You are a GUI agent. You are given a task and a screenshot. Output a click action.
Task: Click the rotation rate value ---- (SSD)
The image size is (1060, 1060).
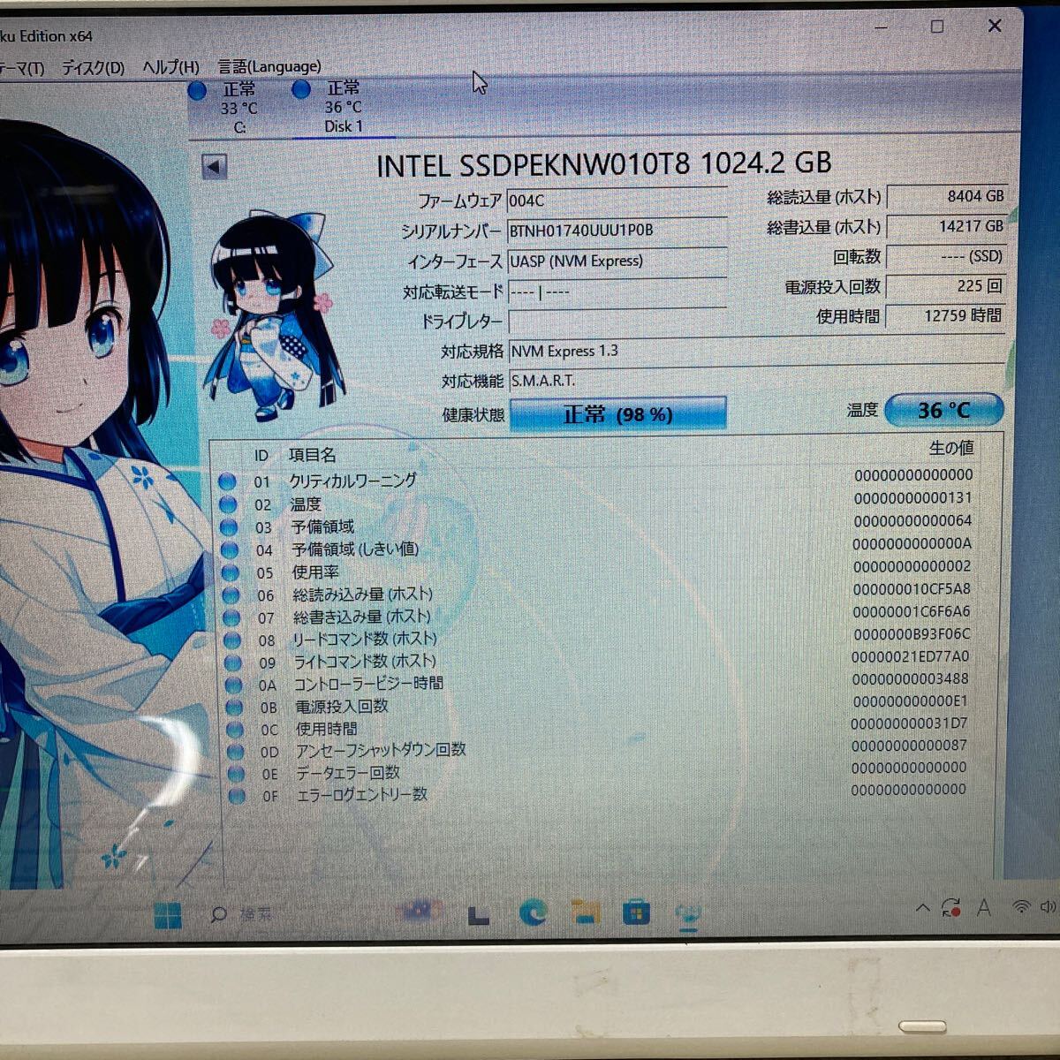pyautogui.click(x=946, y=256)
